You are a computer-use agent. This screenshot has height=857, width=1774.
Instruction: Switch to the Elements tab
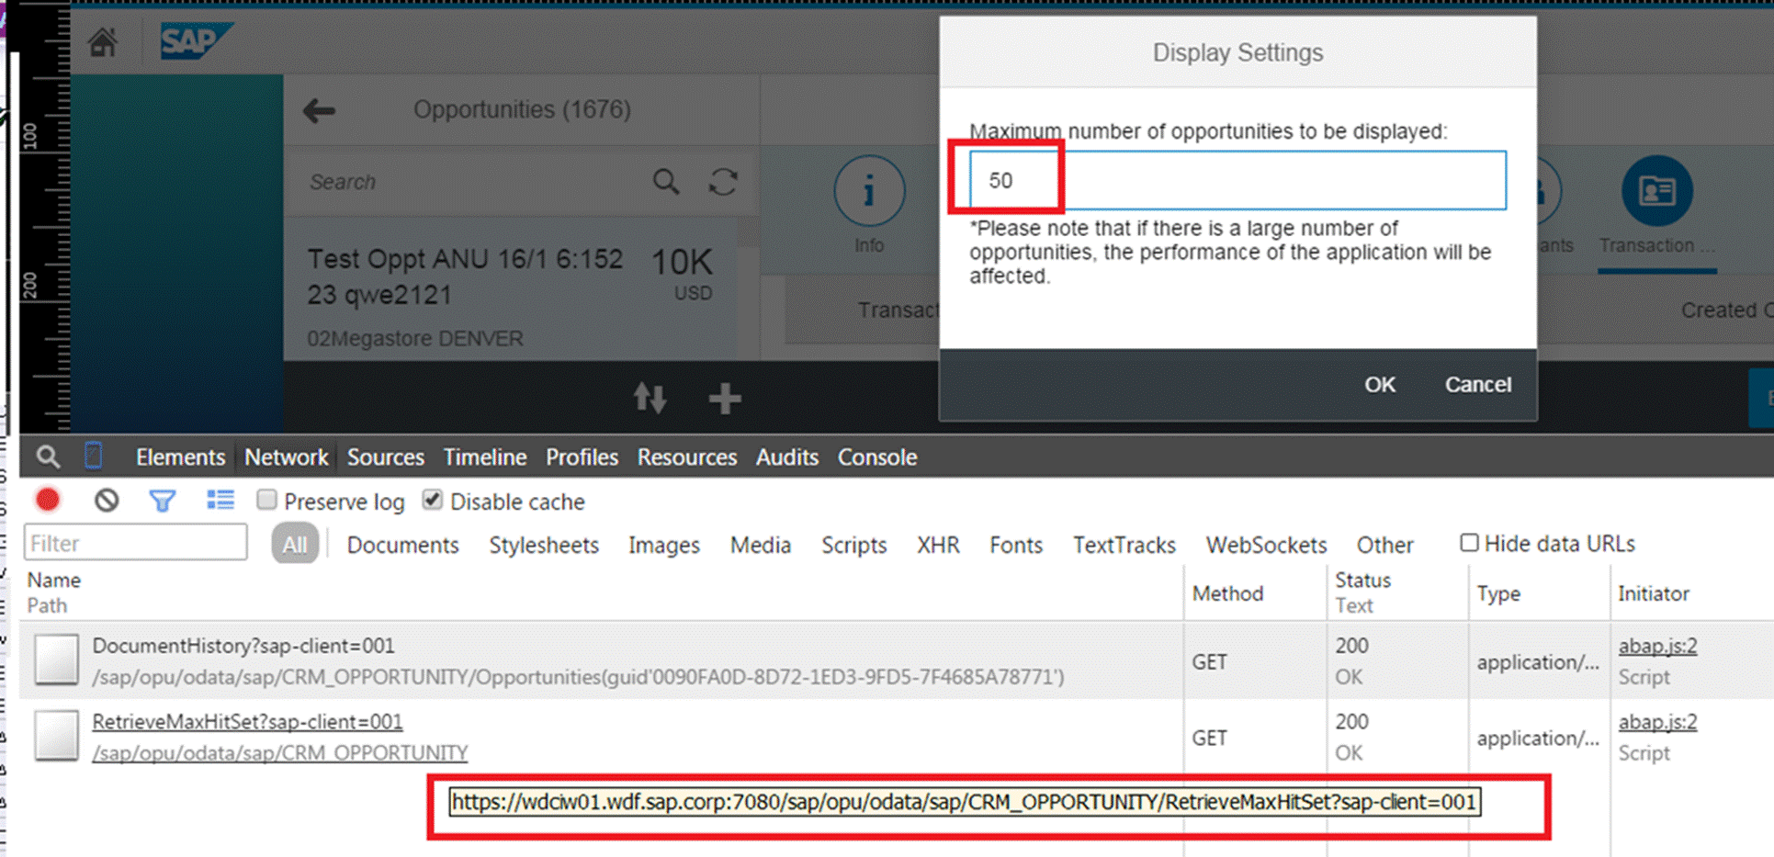[x=180, y=457]
